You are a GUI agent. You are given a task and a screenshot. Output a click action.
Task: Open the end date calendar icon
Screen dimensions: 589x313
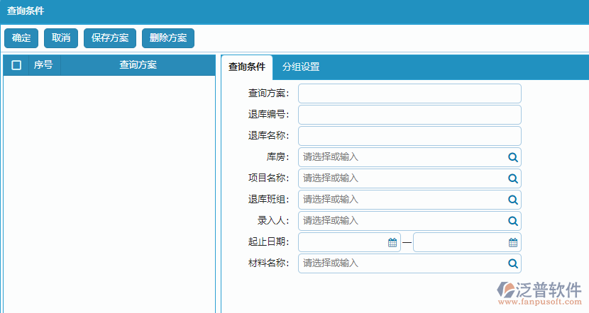(x=512, y=242)
